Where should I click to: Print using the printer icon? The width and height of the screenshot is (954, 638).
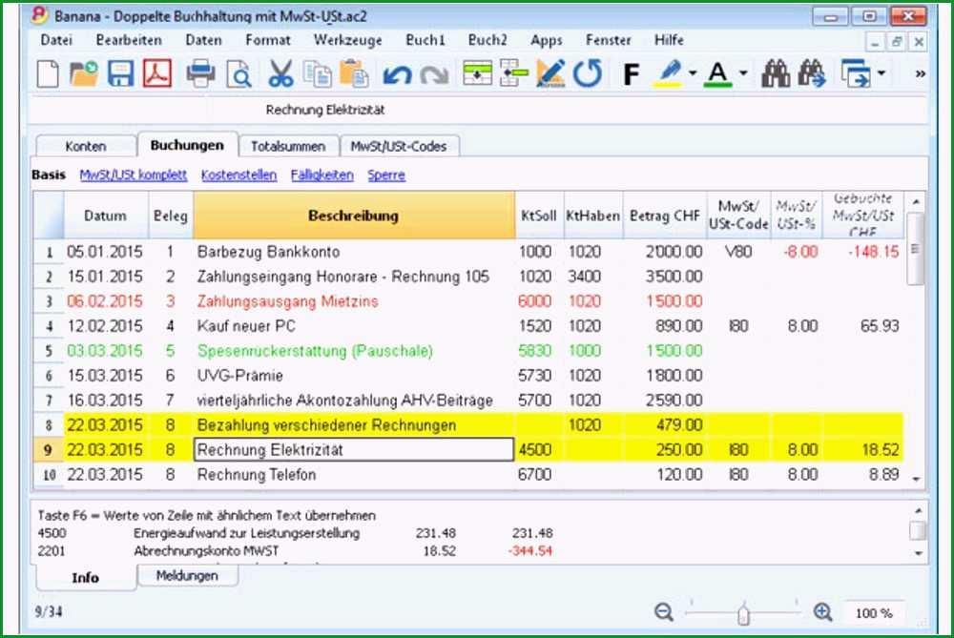click(x=200, y=73)
